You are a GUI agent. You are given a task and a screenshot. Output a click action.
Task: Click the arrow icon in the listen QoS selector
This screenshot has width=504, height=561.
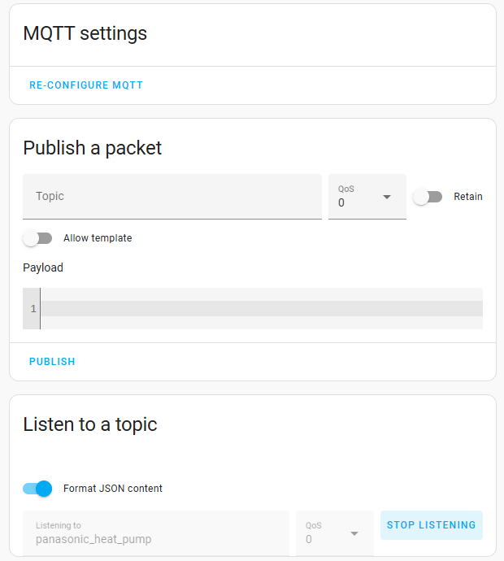coord(354,533)
